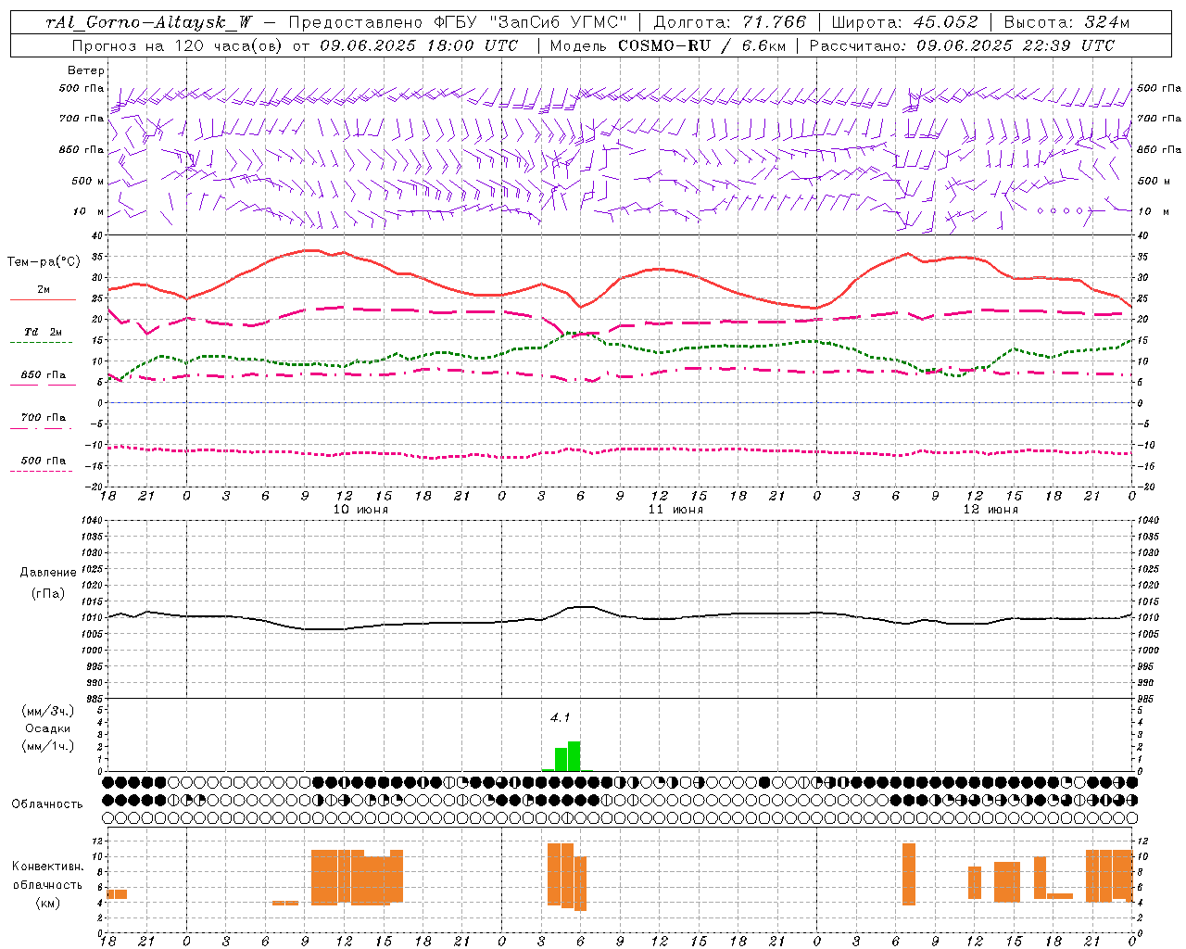Click the black pressure curve
This screenshot has height=949, width=1186.
coord(621,615)
